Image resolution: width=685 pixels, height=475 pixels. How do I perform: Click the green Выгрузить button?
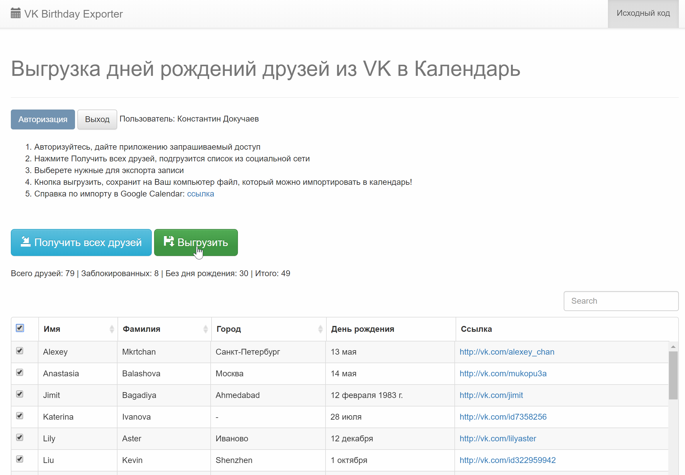pos(196,242)
